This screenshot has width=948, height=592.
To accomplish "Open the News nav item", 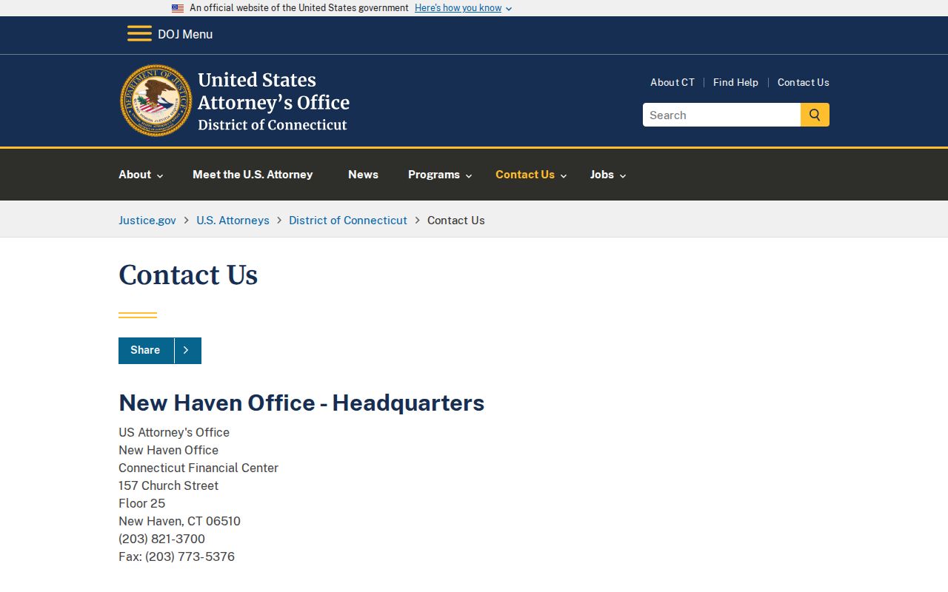I will point(363,175).
